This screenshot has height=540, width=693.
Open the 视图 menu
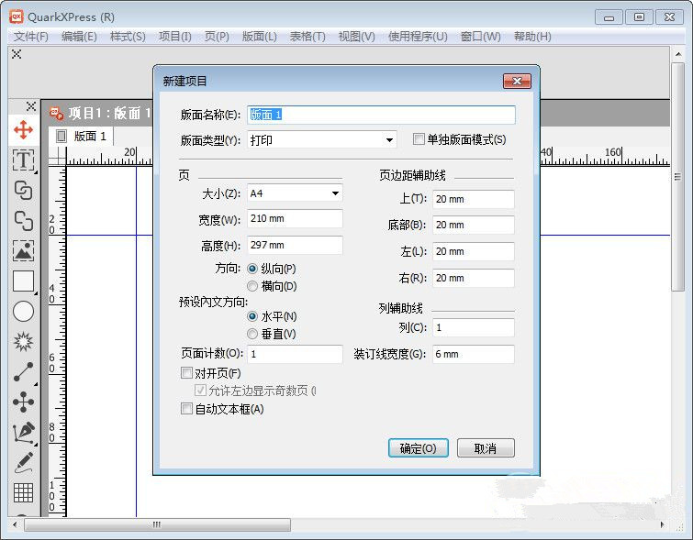tap(357, 36)
